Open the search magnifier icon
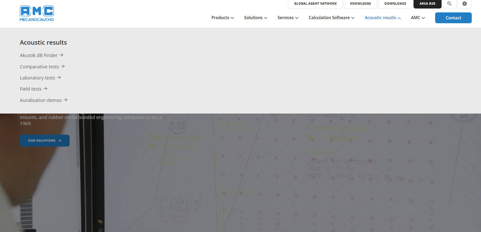Screen dimensions: 481x232 coord(449,4)
